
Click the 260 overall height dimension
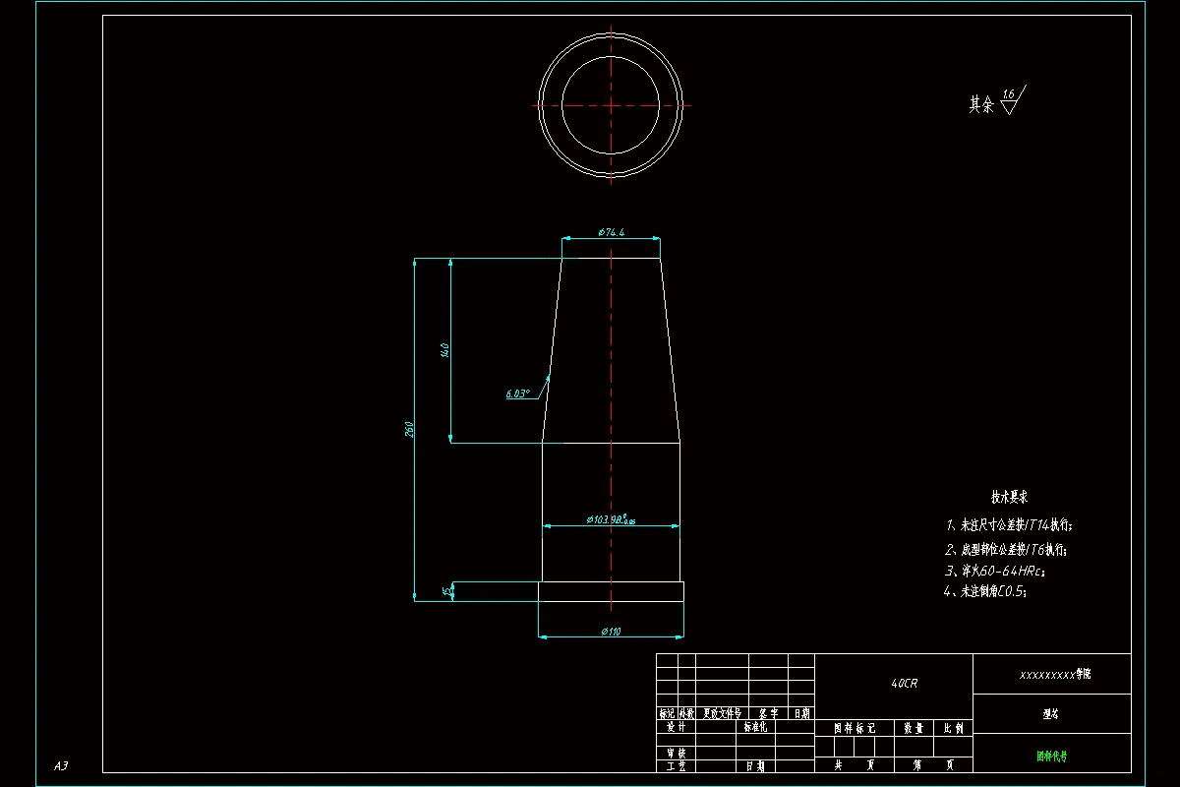click(x=409, y=429)
